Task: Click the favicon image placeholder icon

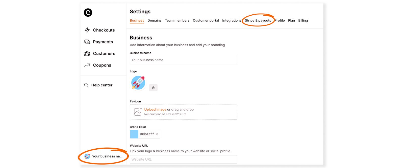Action: [x=138, y=112]
